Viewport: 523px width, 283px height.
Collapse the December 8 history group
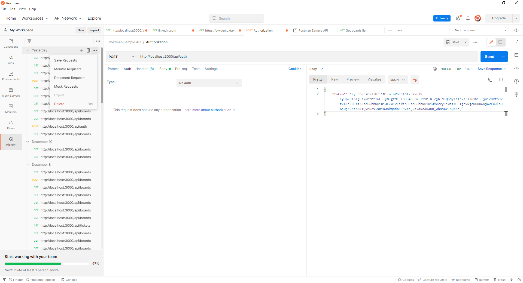[x=28, y=165]
